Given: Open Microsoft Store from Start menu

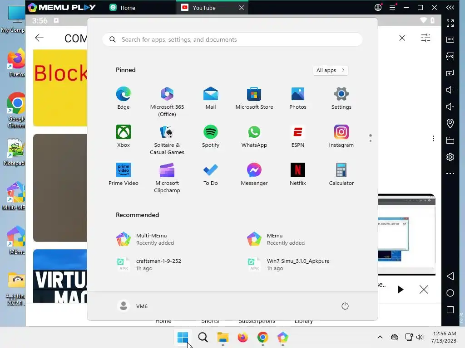Looking at the screenshot, I should (x=254, y=98).
